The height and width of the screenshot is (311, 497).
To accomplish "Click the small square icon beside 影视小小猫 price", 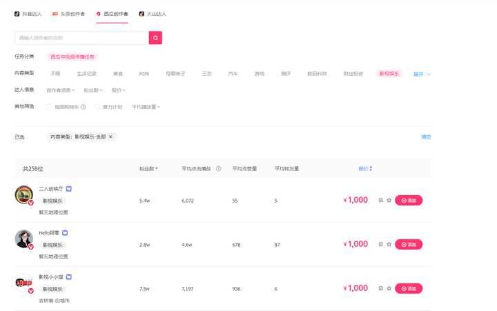I will (380, 288).
